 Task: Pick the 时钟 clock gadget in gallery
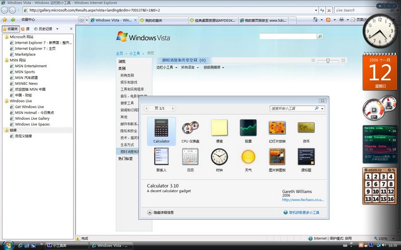(219, 156)
